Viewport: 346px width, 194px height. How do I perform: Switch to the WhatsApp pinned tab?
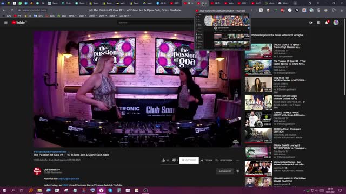click(20, 3)
